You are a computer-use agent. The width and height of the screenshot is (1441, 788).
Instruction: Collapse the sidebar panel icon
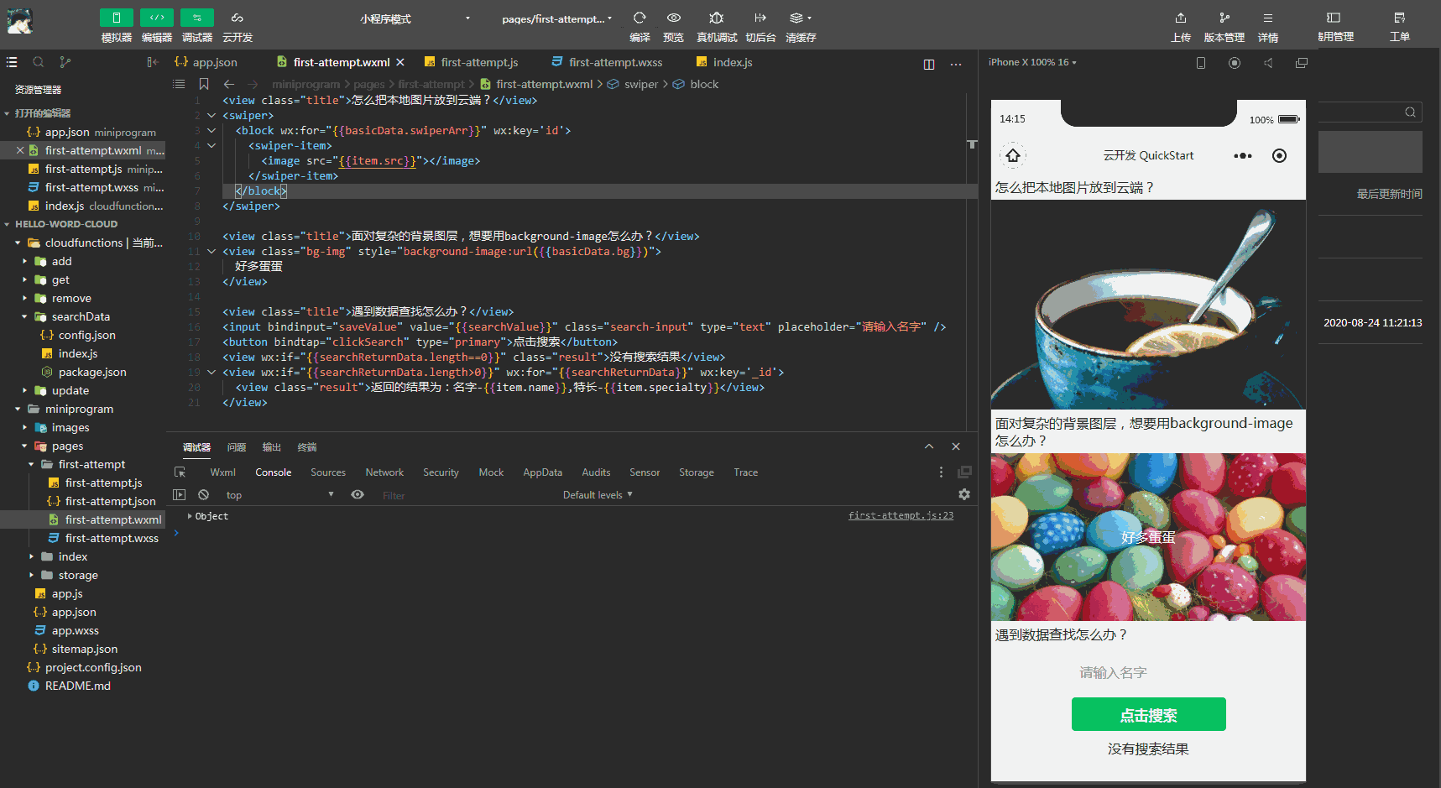click(152, 62)
